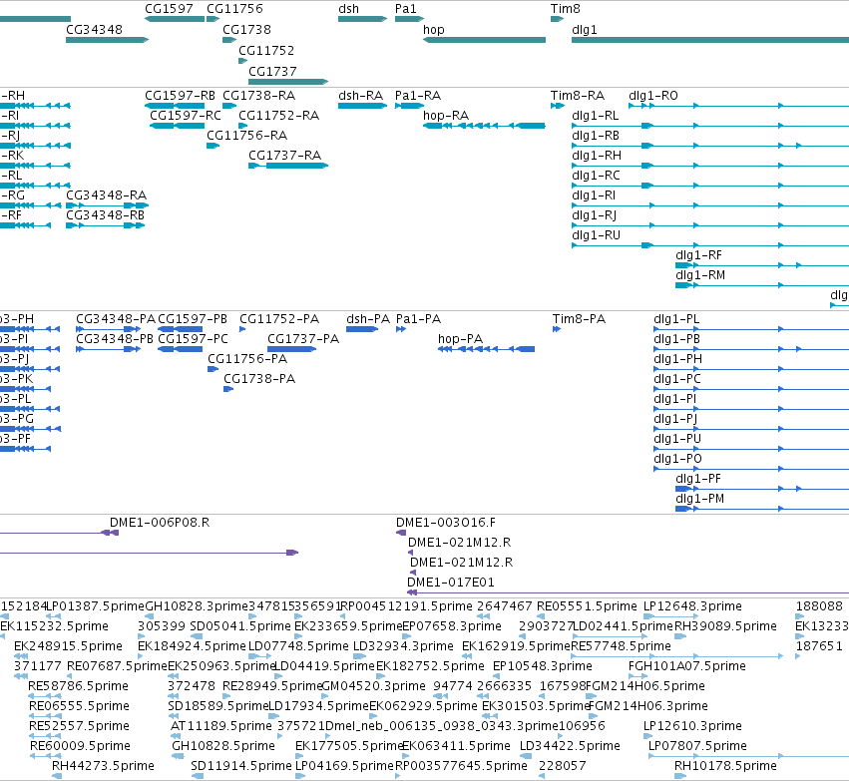Viewport: 849px width, 781px height.
Task: Open EST LP07807.5prime
Action: pos(697,746)
